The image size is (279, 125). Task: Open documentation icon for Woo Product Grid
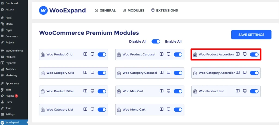[85, 54]
